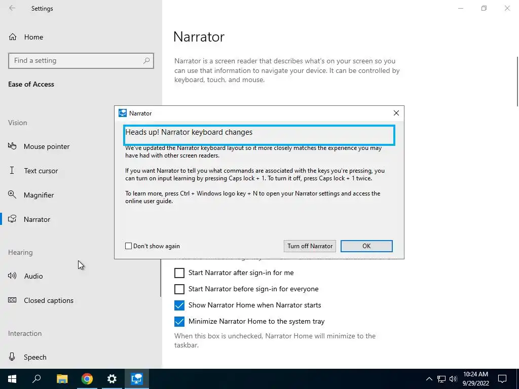Check the Don't show again box
This screenshot has height=389, width=519.
tap(128, 246)
